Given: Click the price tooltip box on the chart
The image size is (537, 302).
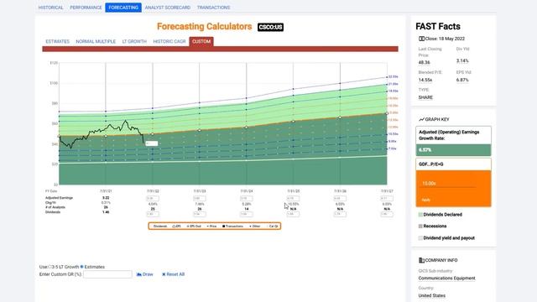Looking at the screenshot, I should [152, 143].
